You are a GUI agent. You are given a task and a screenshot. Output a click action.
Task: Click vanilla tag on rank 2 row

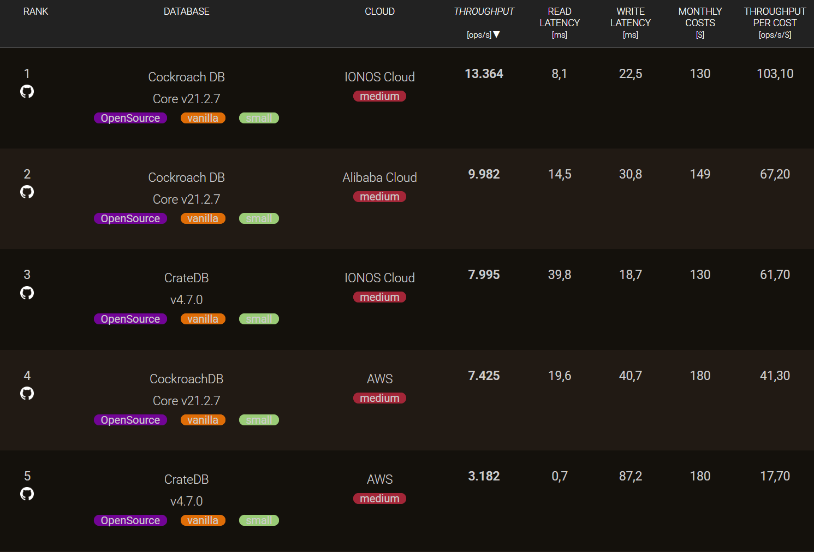(x=203, y=218)
